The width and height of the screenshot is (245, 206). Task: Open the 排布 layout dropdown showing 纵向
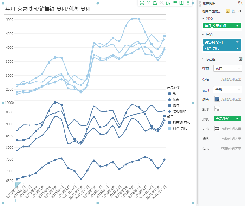click(x=228, y=68)
